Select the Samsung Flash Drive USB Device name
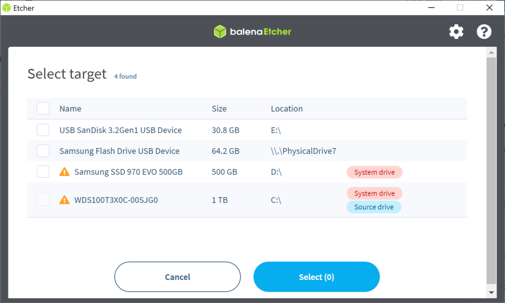Image resolution: width=505 pixels, height=303 pixels. (x=119, y=151)
